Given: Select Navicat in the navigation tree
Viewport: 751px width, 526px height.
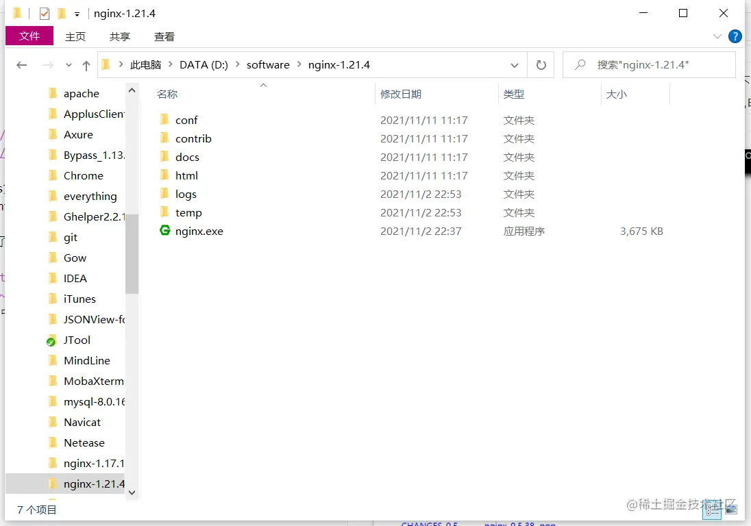Looking at the screenshot, I should pos(82,423).
